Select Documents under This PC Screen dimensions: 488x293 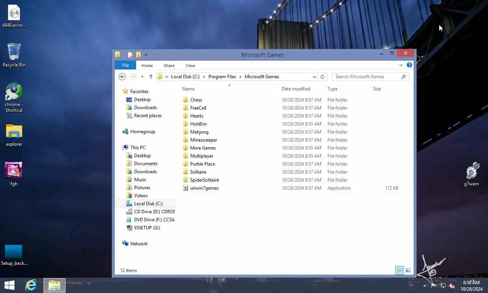(x=146, y=164)
